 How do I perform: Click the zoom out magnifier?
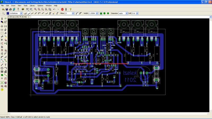coord(43,9)
